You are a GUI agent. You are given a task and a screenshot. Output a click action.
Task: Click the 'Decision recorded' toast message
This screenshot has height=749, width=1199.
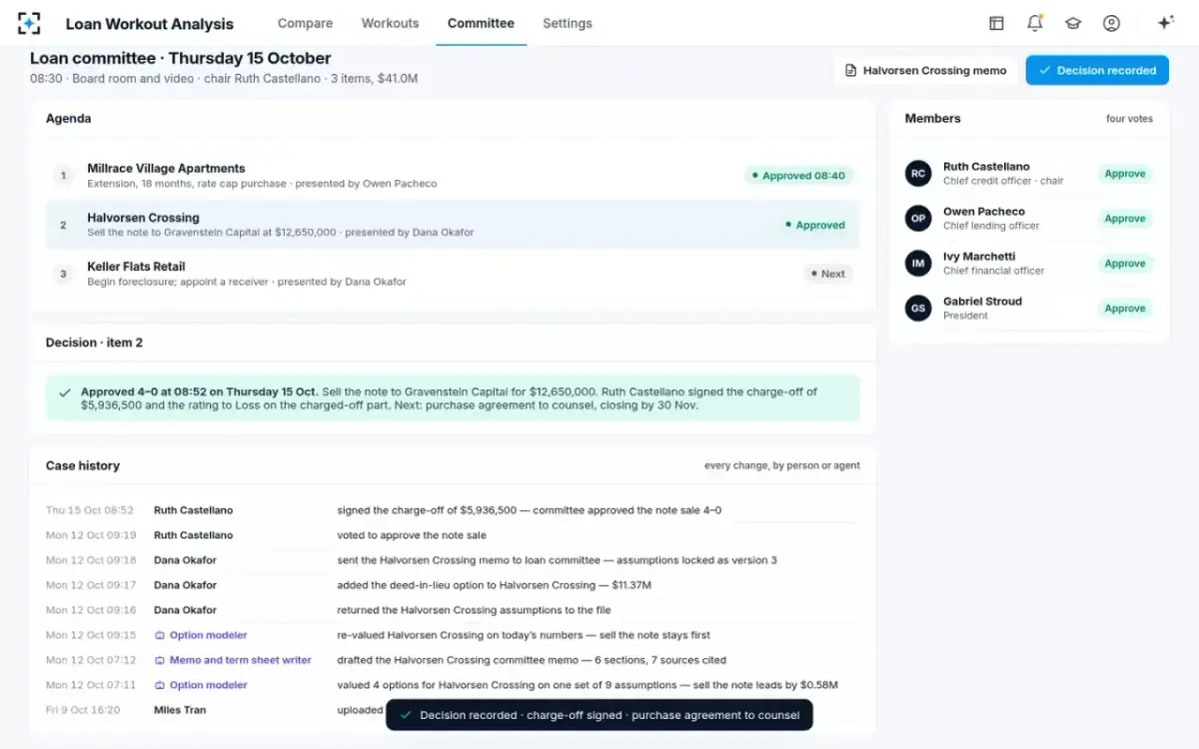(599, 715)
